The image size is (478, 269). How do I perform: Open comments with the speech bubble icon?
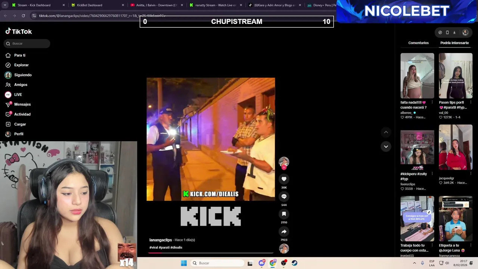tap(284, 197)
